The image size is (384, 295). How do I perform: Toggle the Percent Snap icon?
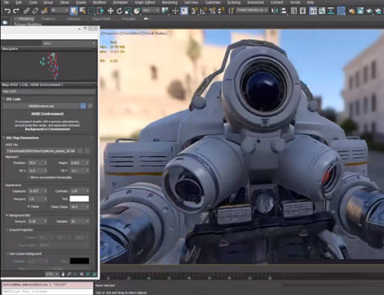[212, 11]
